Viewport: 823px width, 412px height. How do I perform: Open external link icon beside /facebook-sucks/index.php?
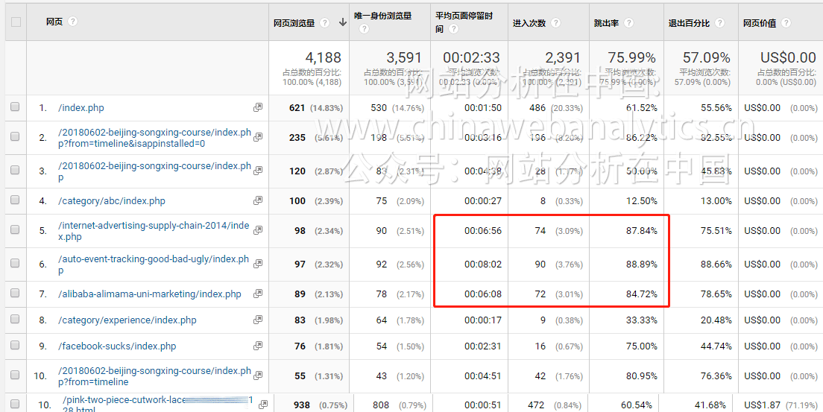(258, 346)
